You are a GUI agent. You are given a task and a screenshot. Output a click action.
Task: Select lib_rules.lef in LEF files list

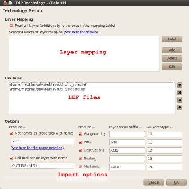click(92, 84)
